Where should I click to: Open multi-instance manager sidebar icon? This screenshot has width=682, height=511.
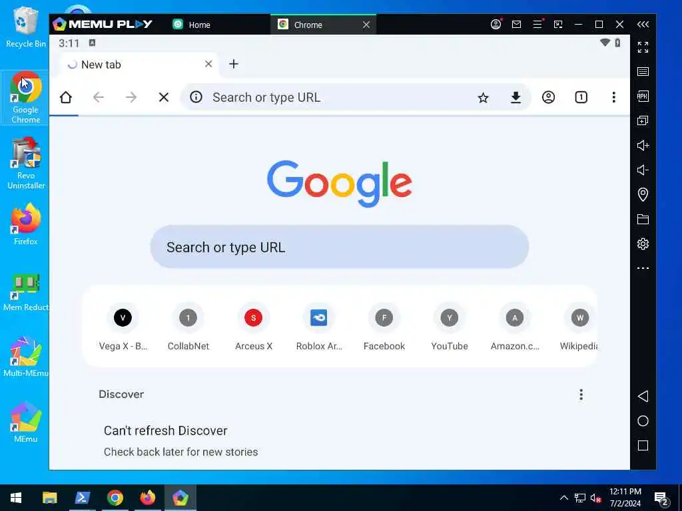tap(643, 120)
